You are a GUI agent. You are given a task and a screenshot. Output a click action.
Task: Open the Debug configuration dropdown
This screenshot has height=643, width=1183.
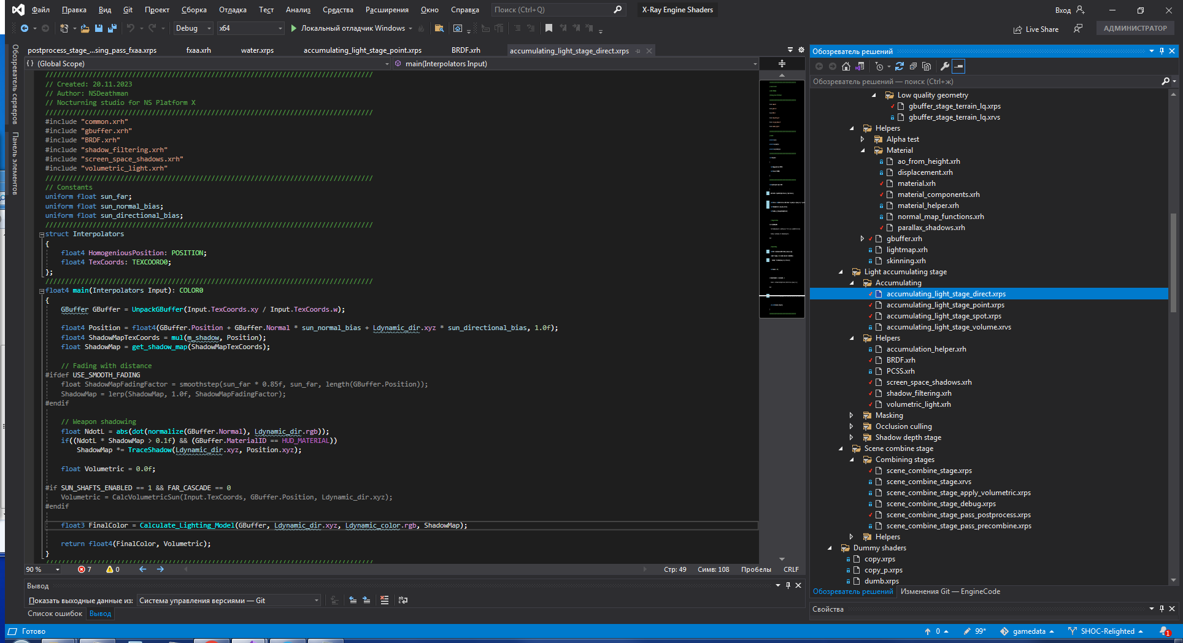pos(193,28)
